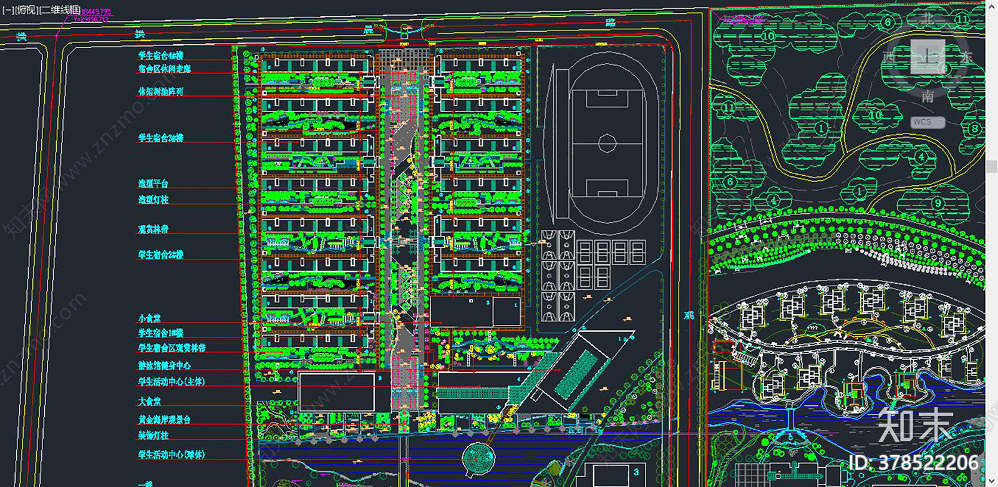Select the 宿舍区休闲走廊 annotation label
The width and height of the screenshot is (998, 487).
coord(165,69)
